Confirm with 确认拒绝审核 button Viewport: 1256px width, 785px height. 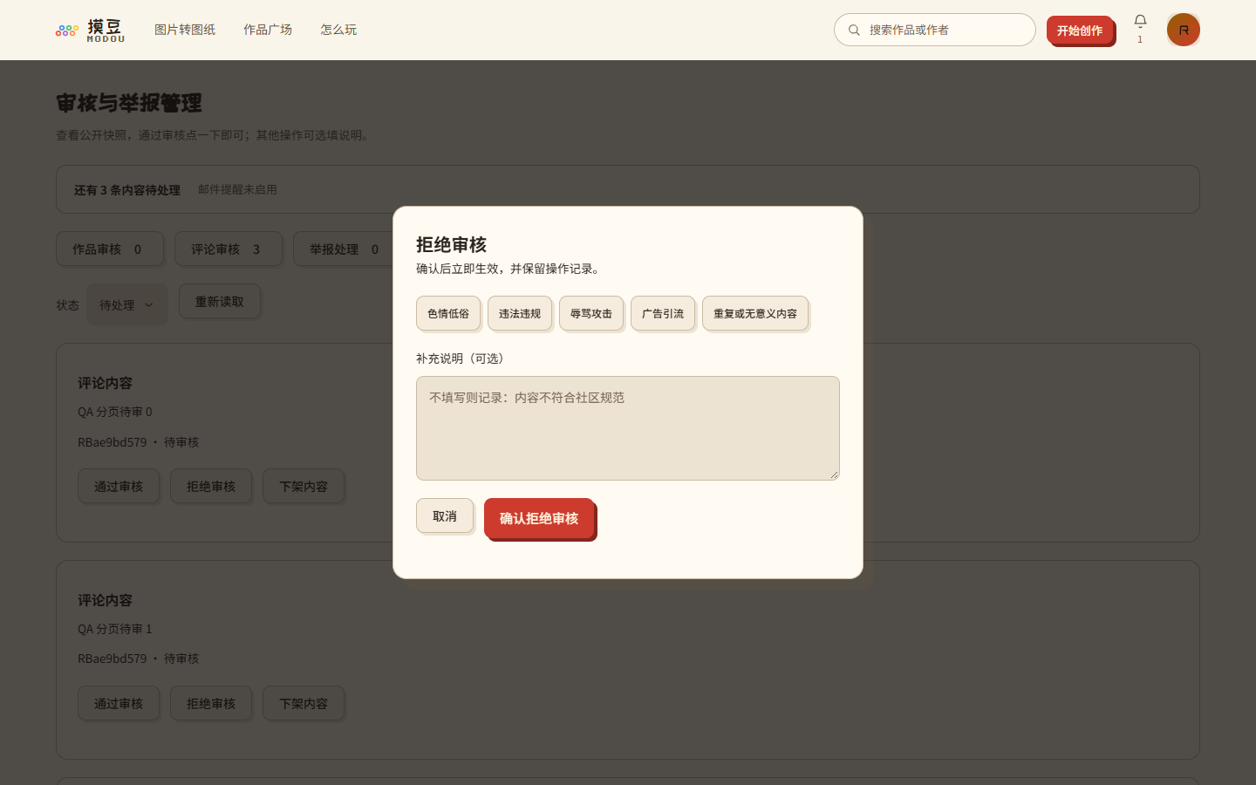(x=539, y=518)
